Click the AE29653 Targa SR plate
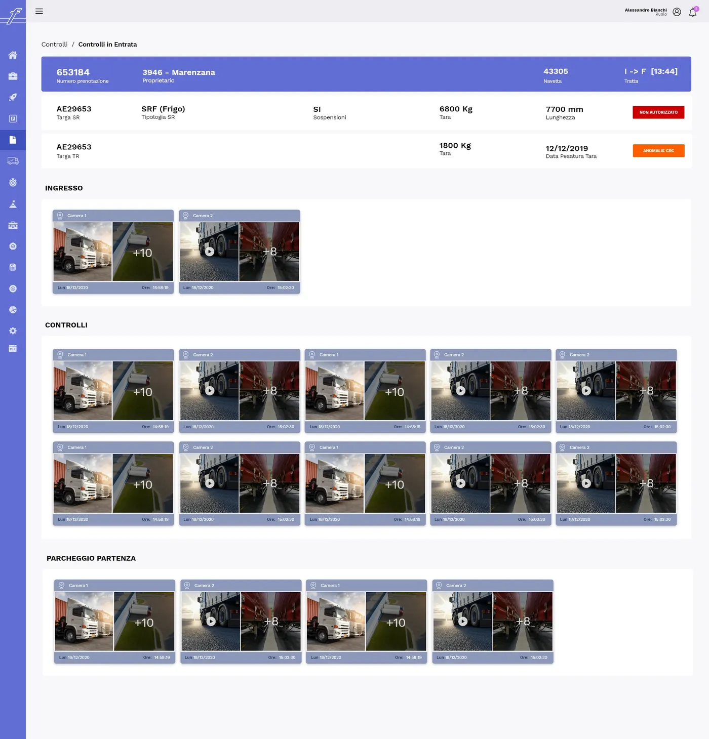Viewport: 709px width, 739px height. click(74, 109)
